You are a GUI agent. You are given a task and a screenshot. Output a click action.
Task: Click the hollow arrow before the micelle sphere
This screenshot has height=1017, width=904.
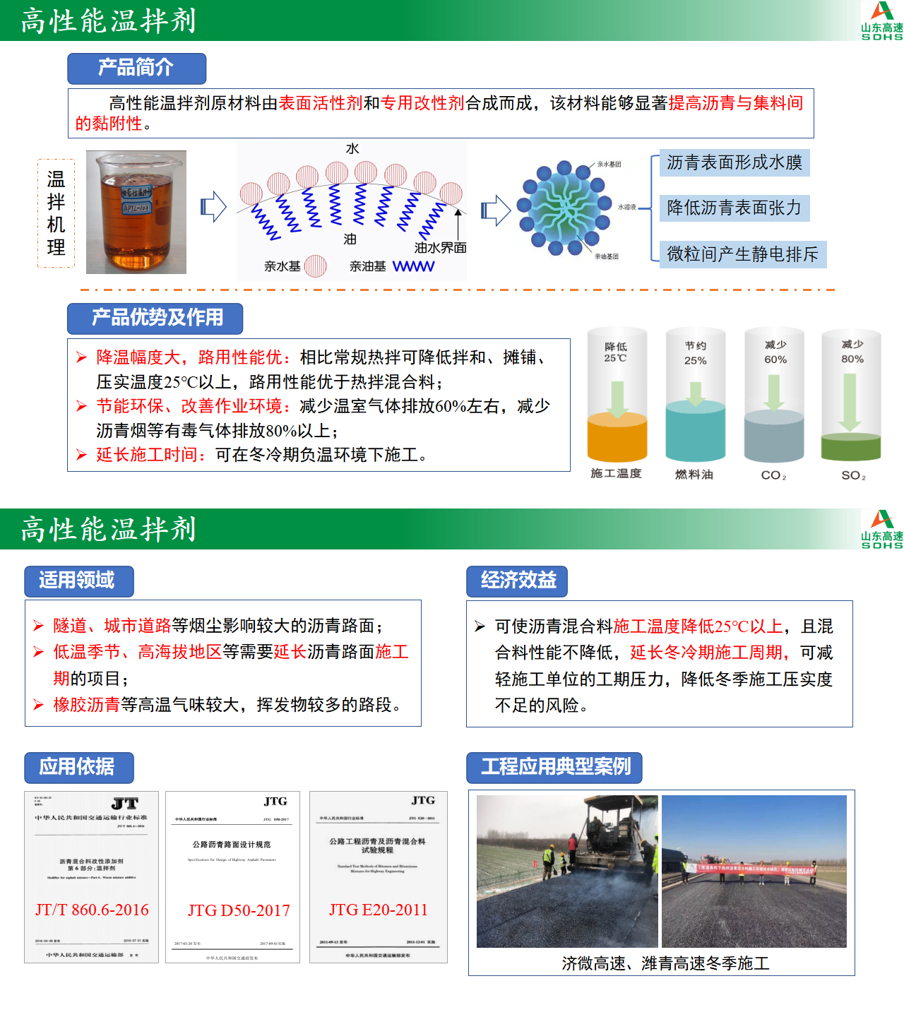pos(496,210)
